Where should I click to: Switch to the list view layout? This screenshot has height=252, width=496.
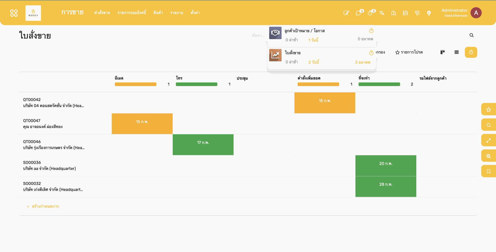456,52
